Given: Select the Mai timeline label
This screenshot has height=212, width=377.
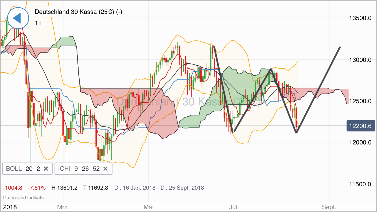Looking at the screenshot, I should coord(149,207).
